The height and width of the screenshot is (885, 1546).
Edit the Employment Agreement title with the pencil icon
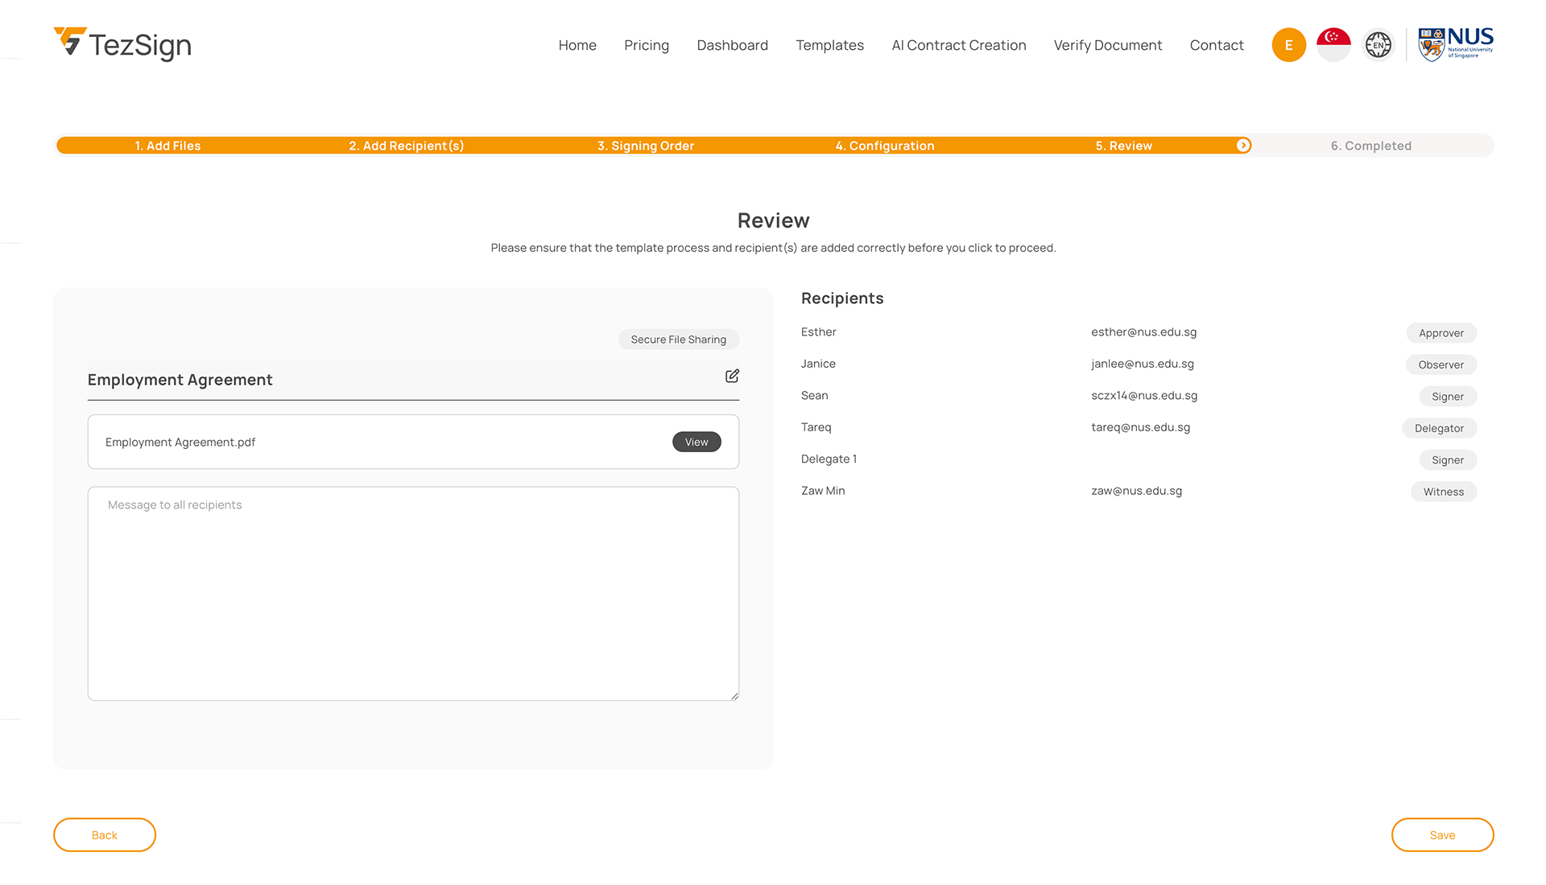[732, 377]
